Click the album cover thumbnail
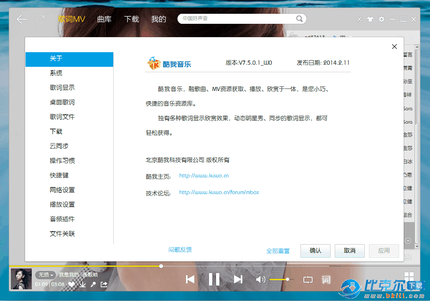Image resolution: width=430 pixels, height=301 pixels. point(21,279)
